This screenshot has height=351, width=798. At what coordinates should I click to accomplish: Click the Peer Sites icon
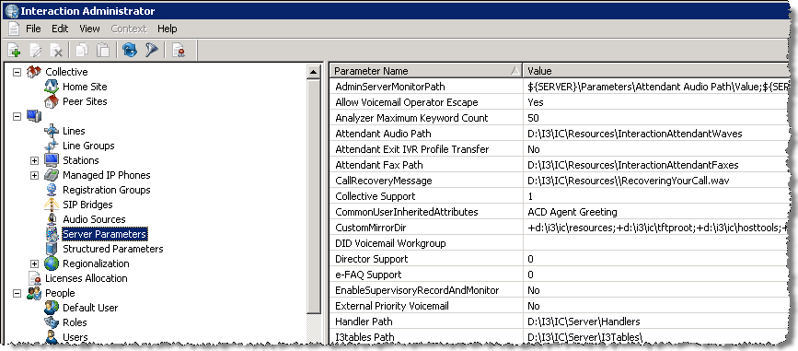pyautogui.click(x=52, y=101)
